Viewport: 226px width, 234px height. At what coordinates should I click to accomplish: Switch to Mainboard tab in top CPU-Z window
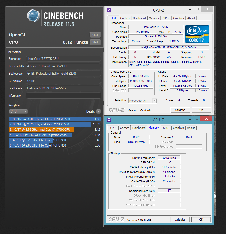point(139,18)
